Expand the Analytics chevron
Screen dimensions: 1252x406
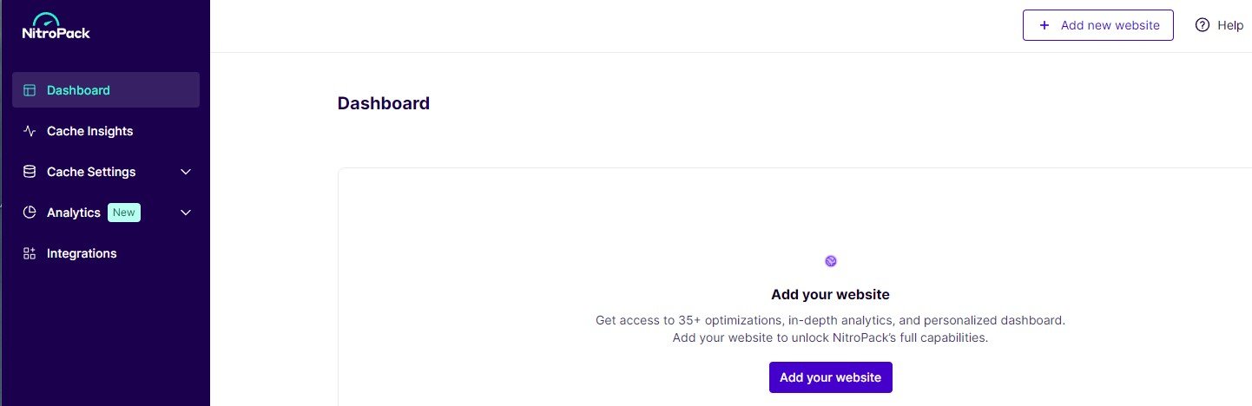click(x=186, y=213)
